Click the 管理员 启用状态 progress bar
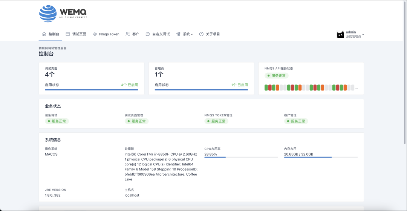Viewport: 407px width, 211px height. (201, 90)
